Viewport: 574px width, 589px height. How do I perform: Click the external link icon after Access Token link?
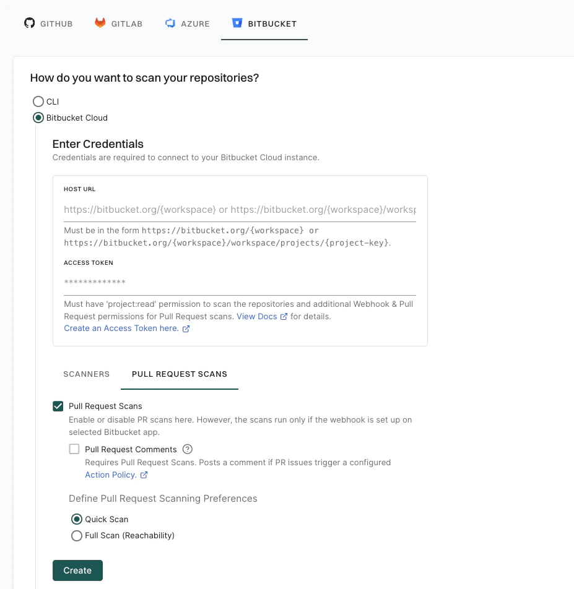point(186,329)
